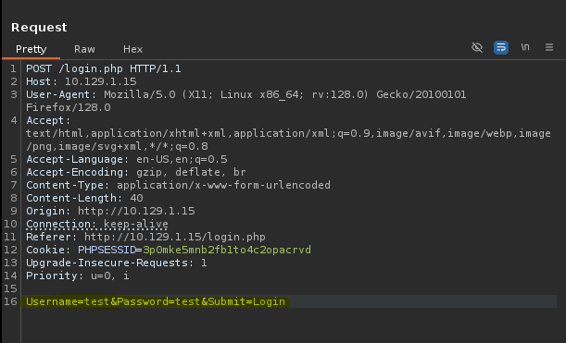
Task: Open the hamburger options menu
Action: pyautogui.click(x=549, y=47)
